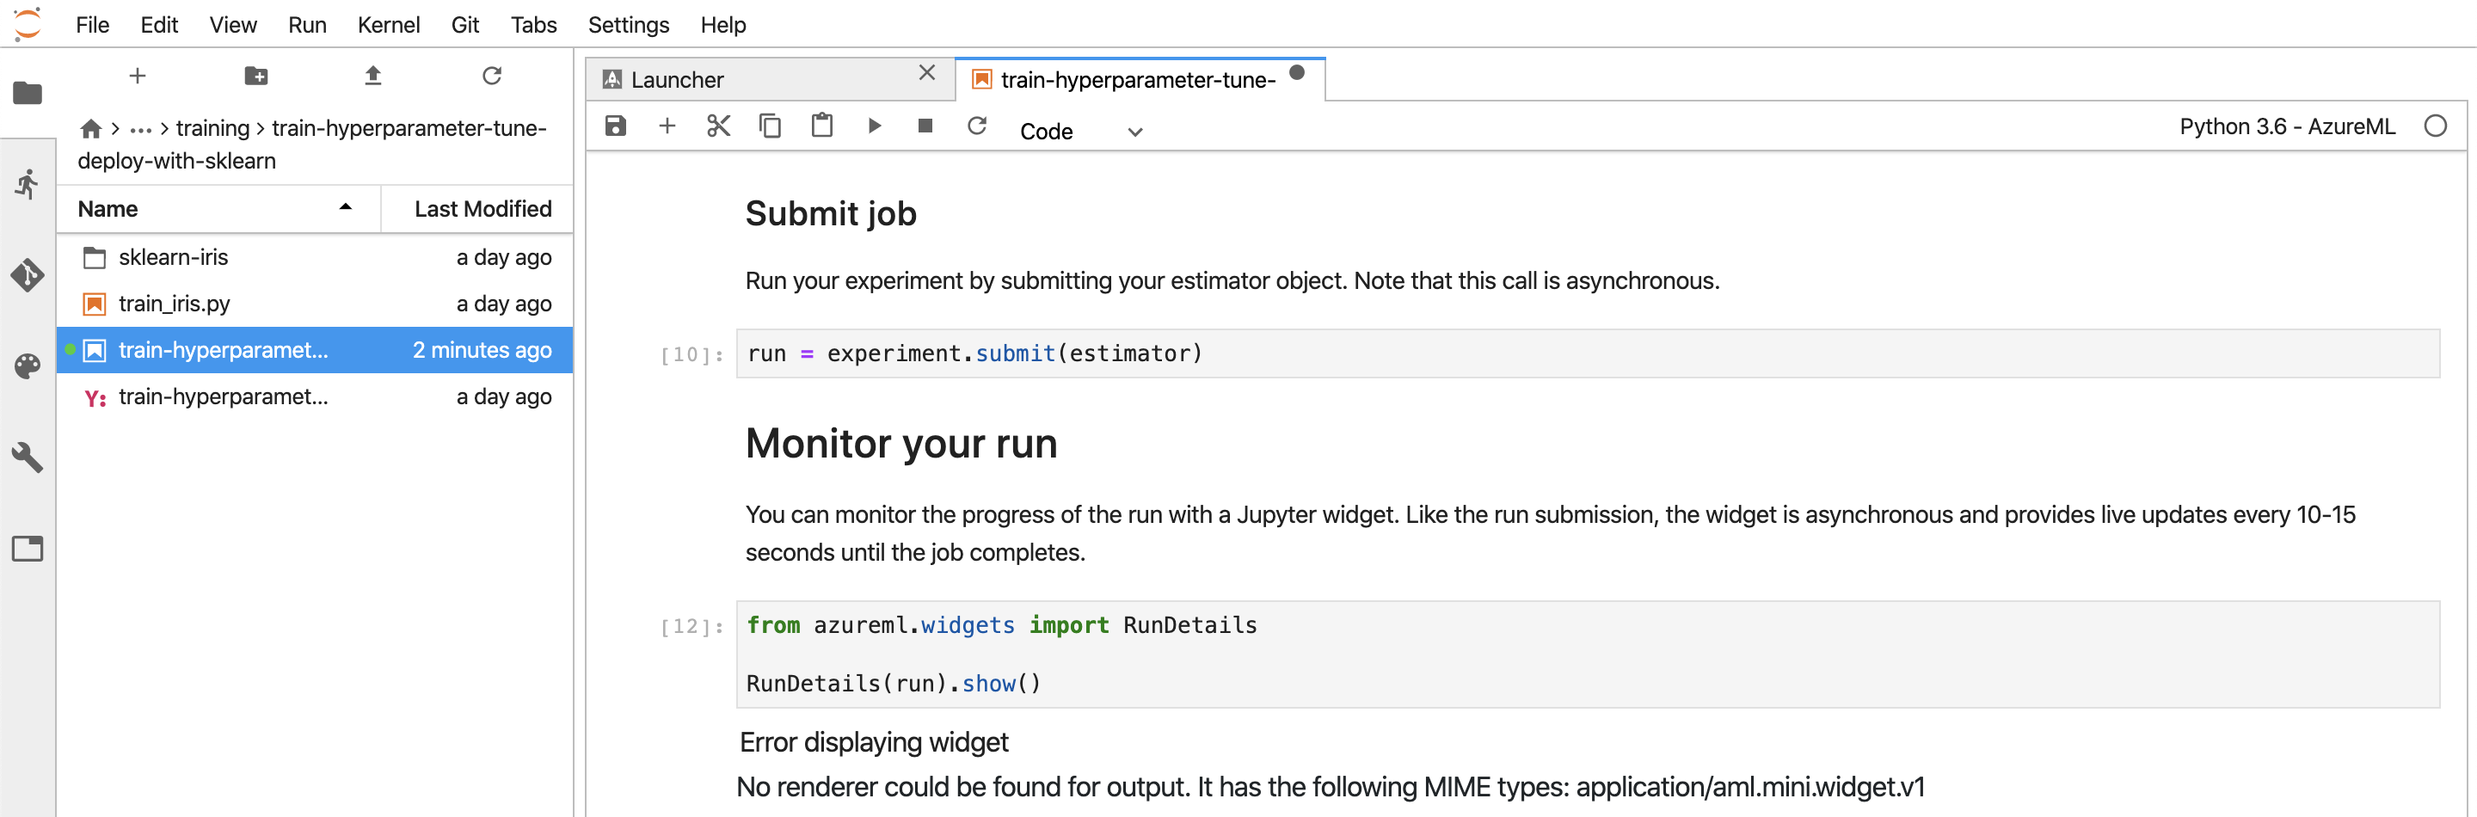2477x817 pixels.
Task: Open the command palette sidebar panel
Action: [28, 366]
